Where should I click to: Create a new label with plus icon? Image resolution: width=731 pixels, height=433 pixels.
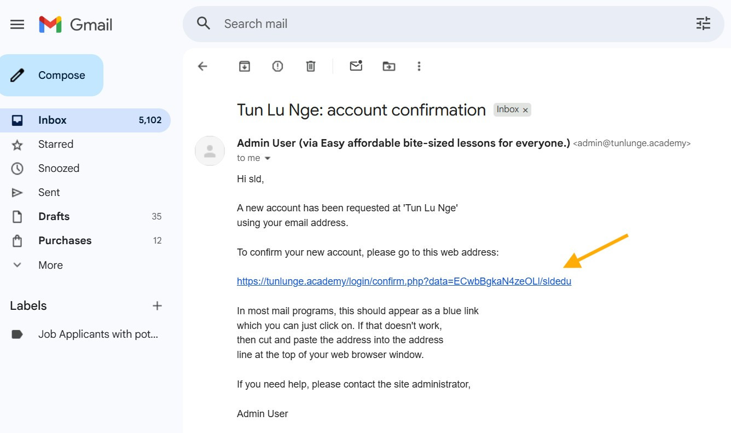click(x=157, y=305)
